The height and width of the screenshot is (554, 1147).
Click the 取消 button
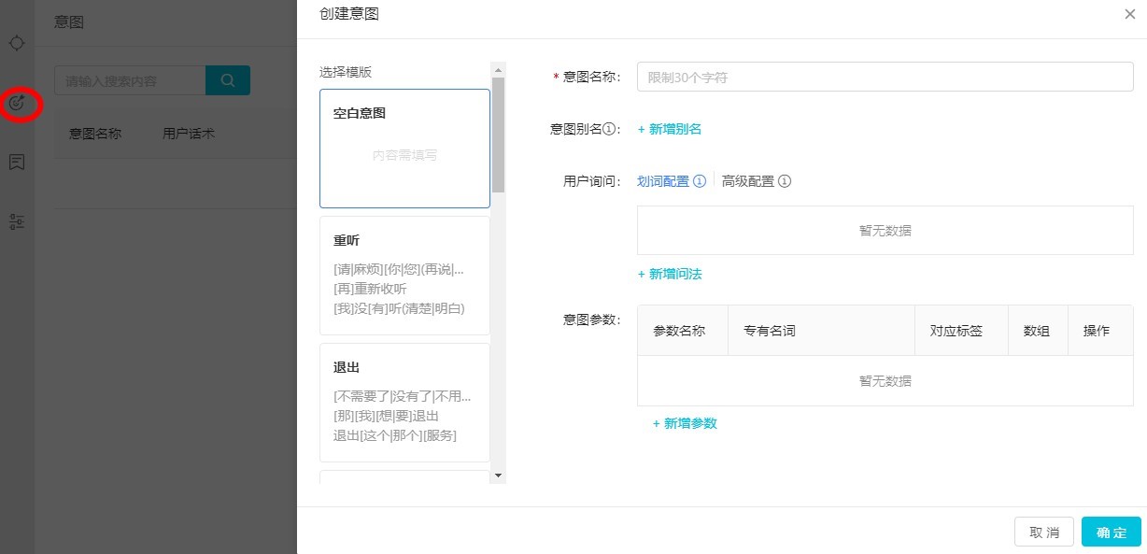pos(1044,532)
